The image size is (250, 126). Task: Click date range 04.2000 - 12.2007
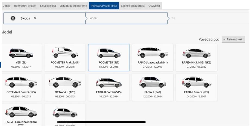pos(196,96)
